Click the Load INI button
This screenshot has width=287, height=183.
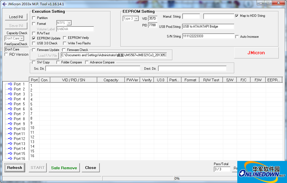click(16, 17)
